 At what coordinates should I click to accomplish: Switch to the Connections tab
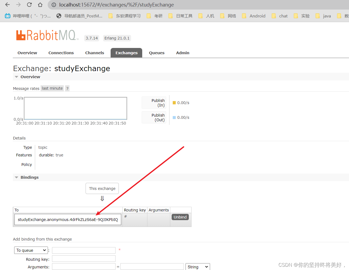coord(61,53)
